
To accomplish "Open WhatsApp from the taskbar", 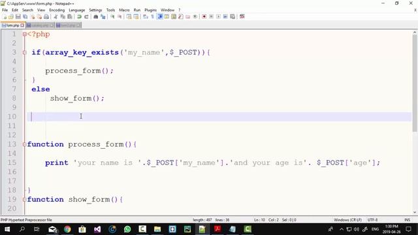I will coord(127,229).
